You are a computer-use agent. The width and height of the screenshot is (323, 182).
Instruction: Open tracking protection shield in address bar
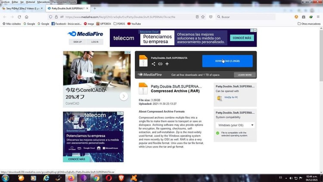(x=50, y=17)
